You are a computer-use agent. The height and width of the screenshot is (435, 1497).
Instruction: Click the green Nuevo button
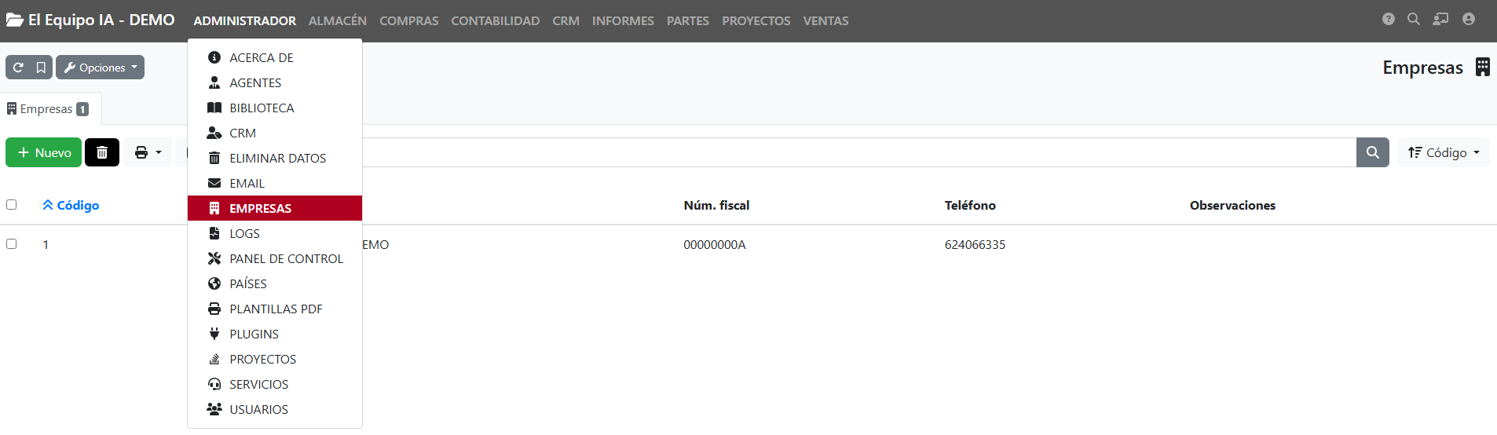point(44,152)
